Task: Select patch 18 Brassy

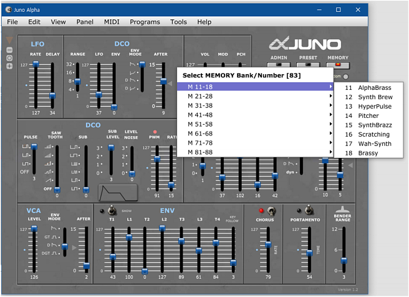Action: pos(368,153)
